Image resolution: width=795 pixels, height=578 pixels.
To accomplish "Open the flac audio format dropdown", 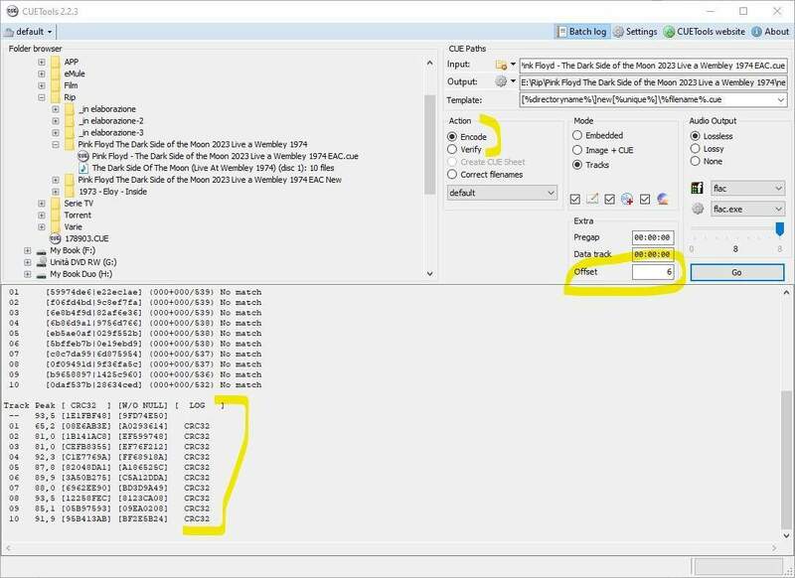I will pos(777,188).
